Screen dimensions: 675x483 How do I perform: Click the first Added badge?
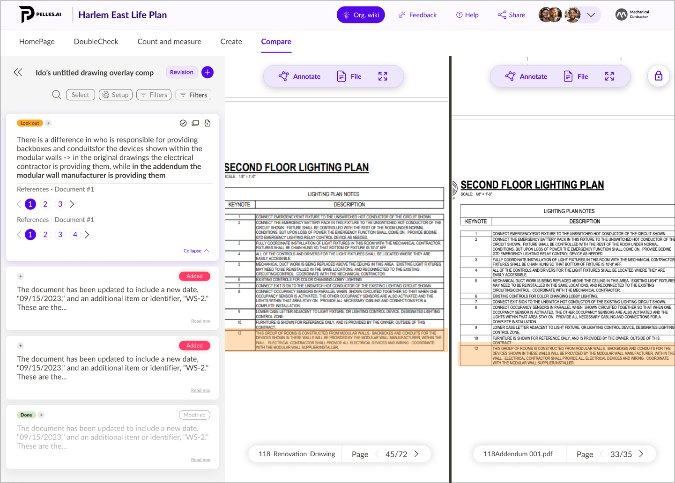[x=194, y=276]
